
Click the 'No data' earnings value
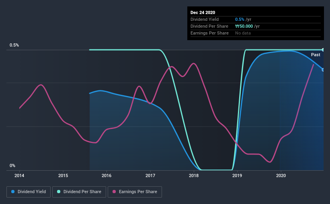click(x=243, y=33)
